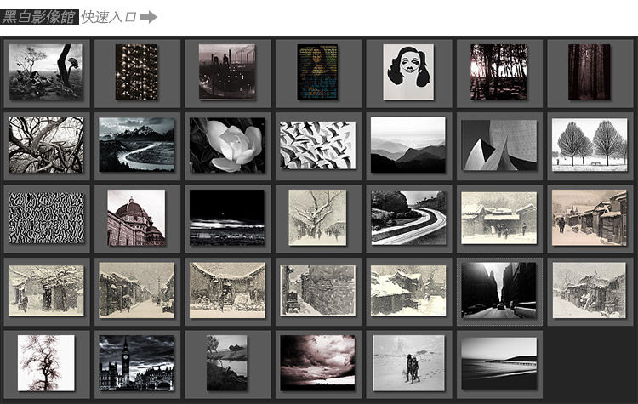Open the layered misty mountains photo
Screen dimensions: 638x404
(408, 145)
